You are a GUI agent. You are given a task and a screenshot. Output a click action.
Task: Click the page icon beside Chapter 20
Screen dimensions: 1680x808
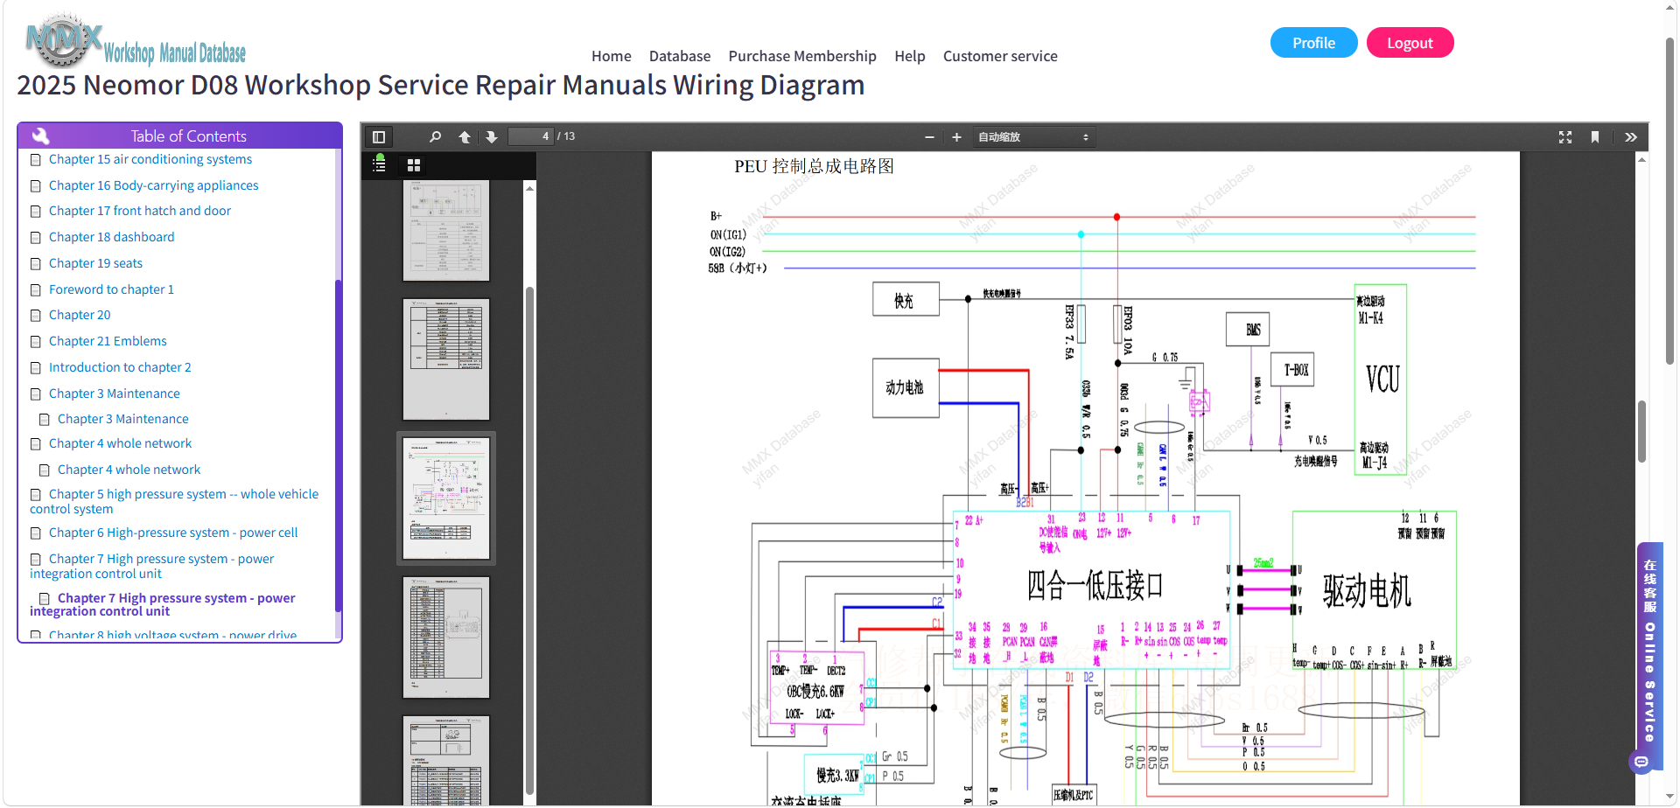pyautogui.click(x=36, y=316)
